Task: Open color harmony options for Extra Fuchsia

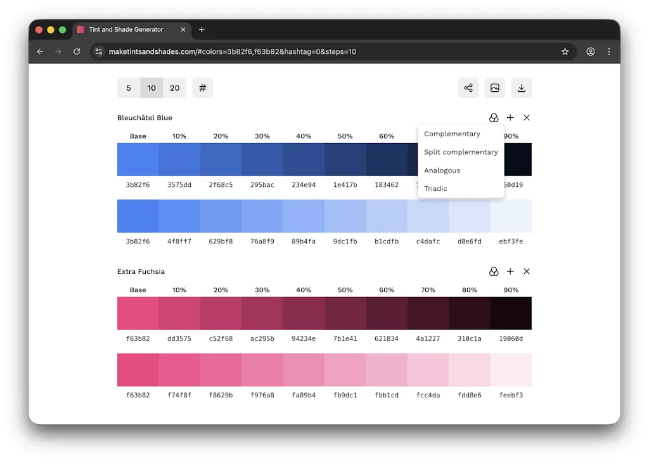Action: click(494, 271)
